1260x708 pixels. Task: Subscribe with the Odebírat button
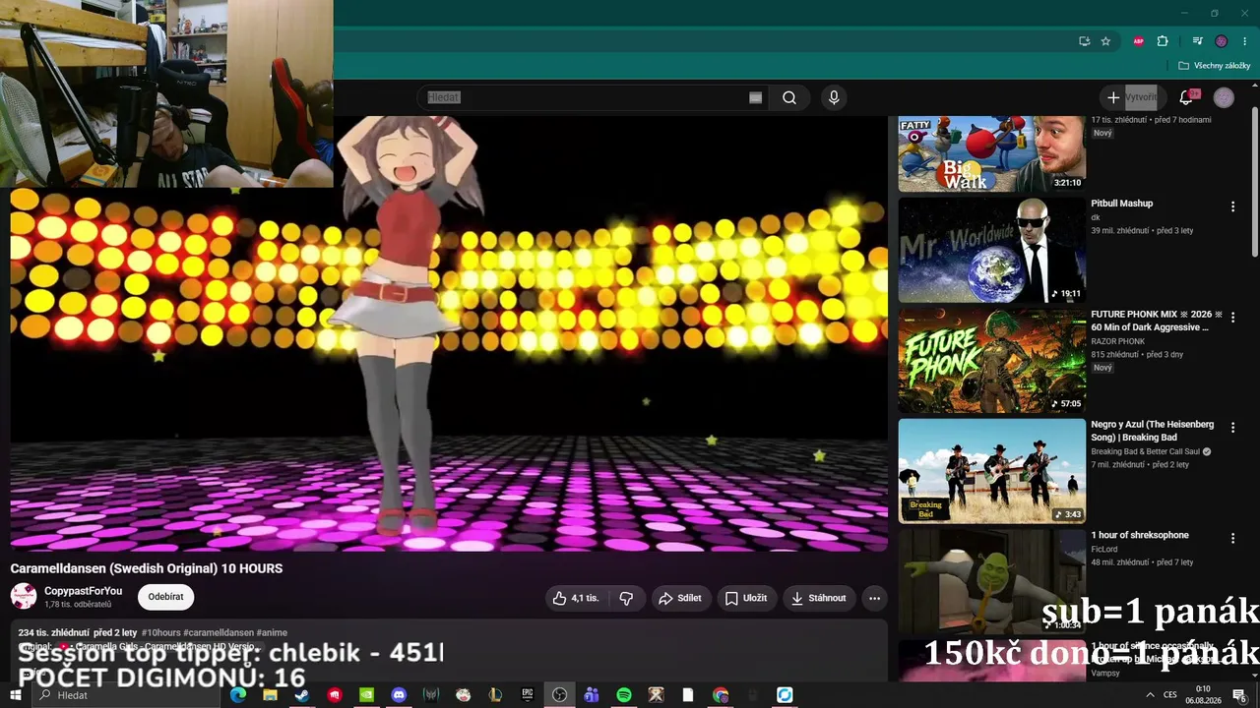point(165,597)
